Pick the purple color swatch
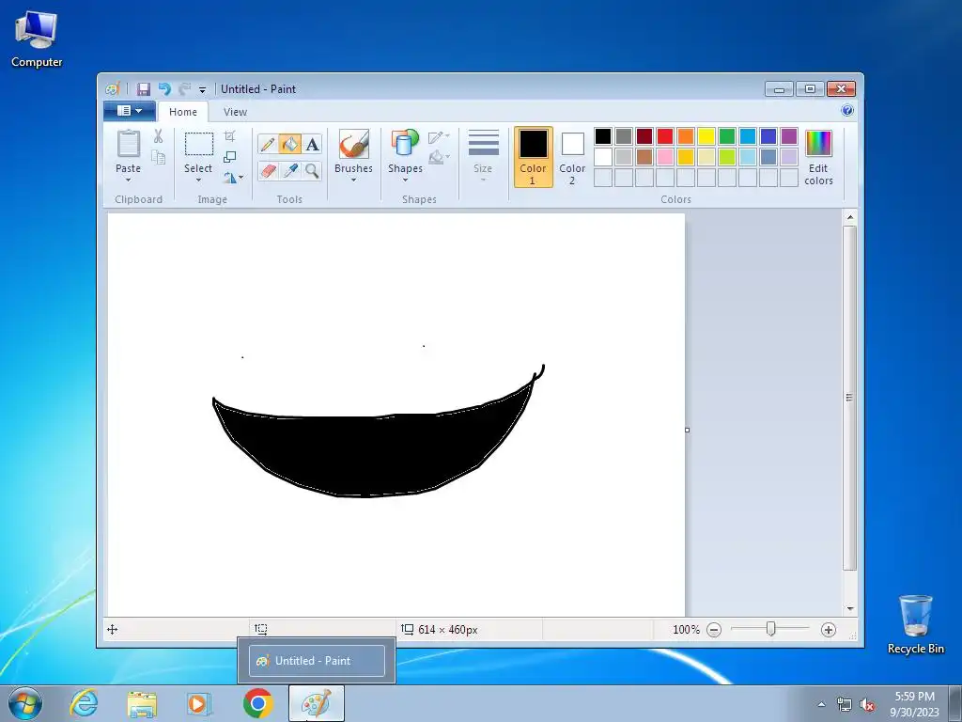Image resolution: width=962 pixels, height=722 pixels. point(789,136)
